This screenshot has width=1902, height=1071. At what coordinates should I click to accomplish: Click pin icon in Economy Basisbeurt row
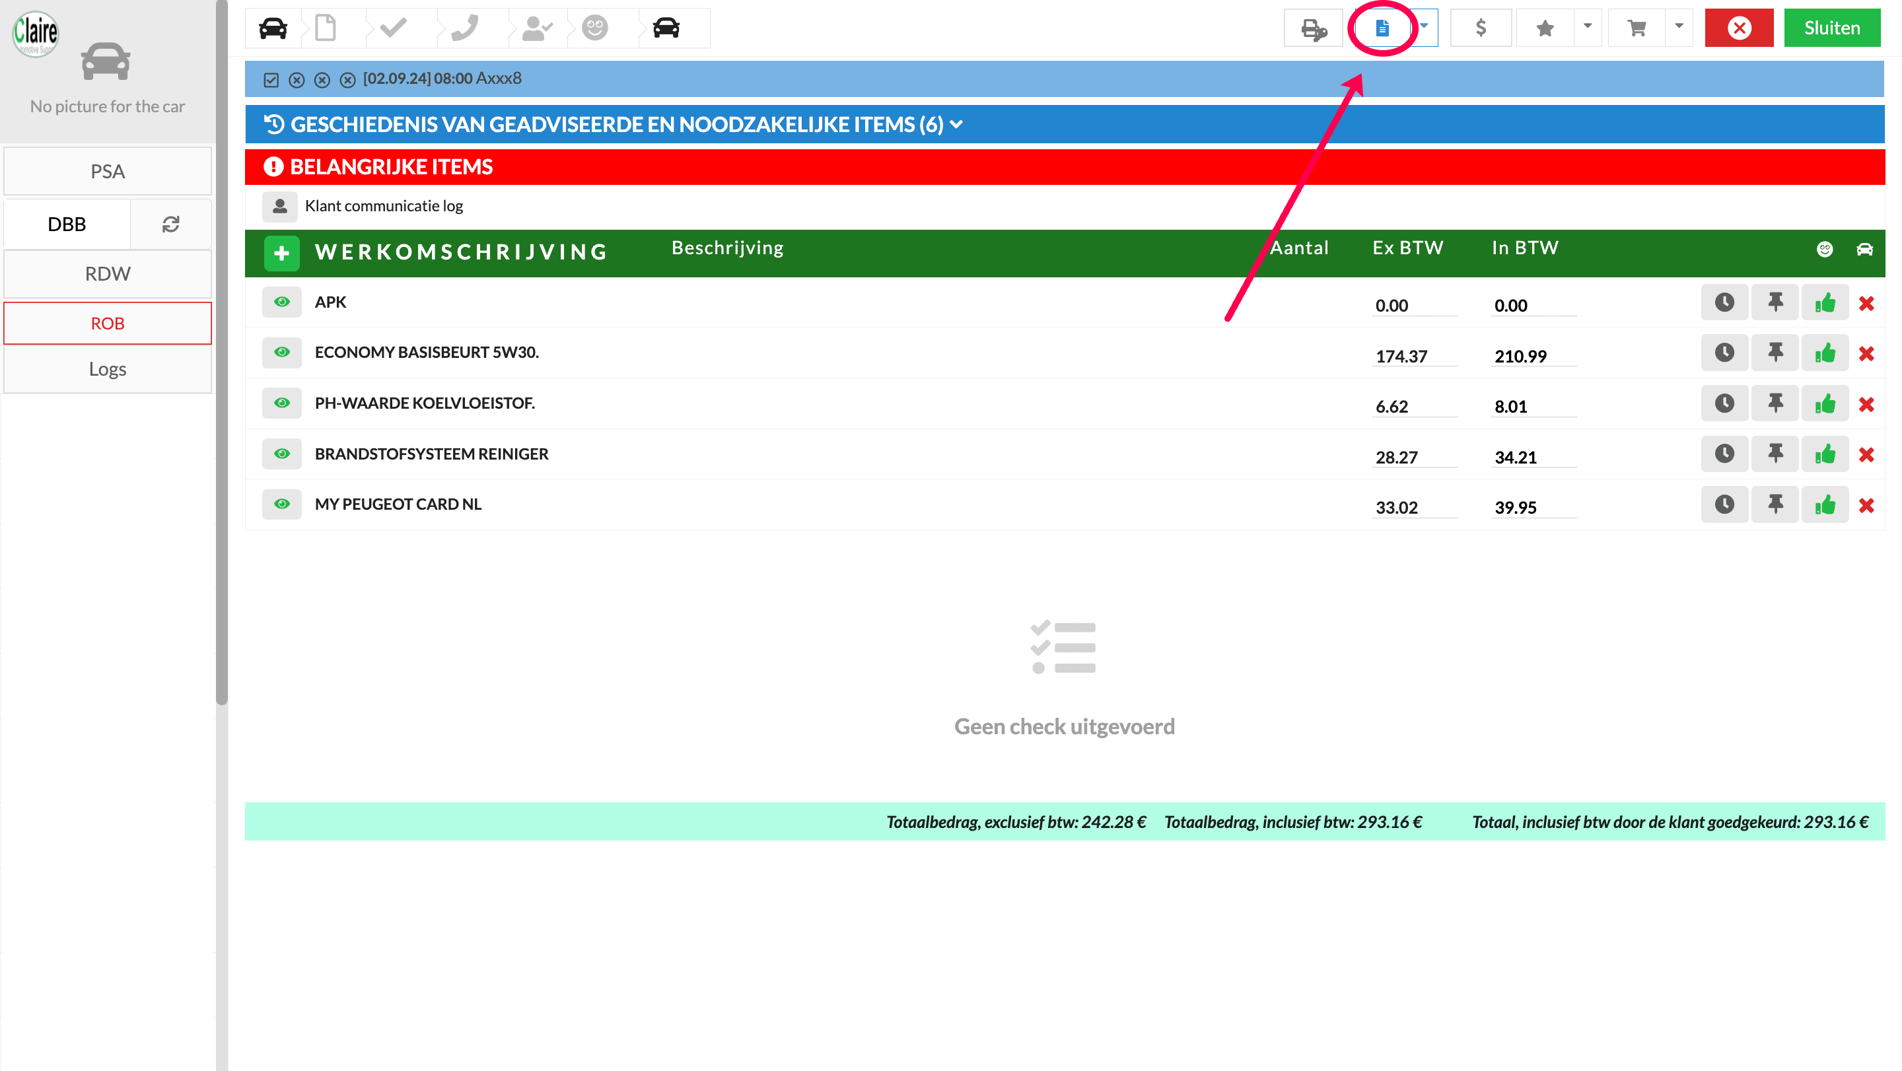(1775, 352)
